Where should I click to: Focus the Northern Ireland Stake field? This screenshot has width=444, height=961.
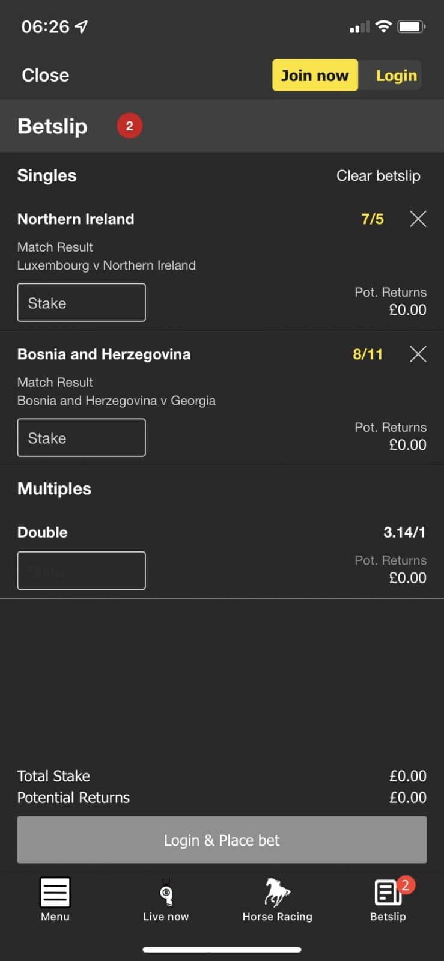click(x=81, y=303)
